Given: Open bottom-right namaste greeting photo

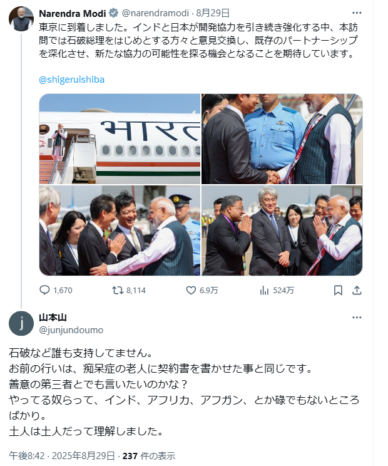Looking at the screenshot, I should [x=282, y=230].
